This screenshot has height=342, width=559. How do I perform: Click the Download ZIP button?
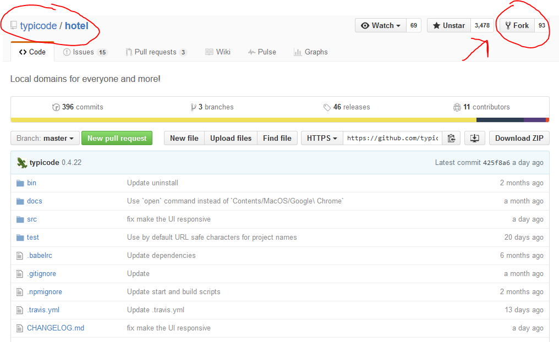pyautogui.click(x=519, y=138)
